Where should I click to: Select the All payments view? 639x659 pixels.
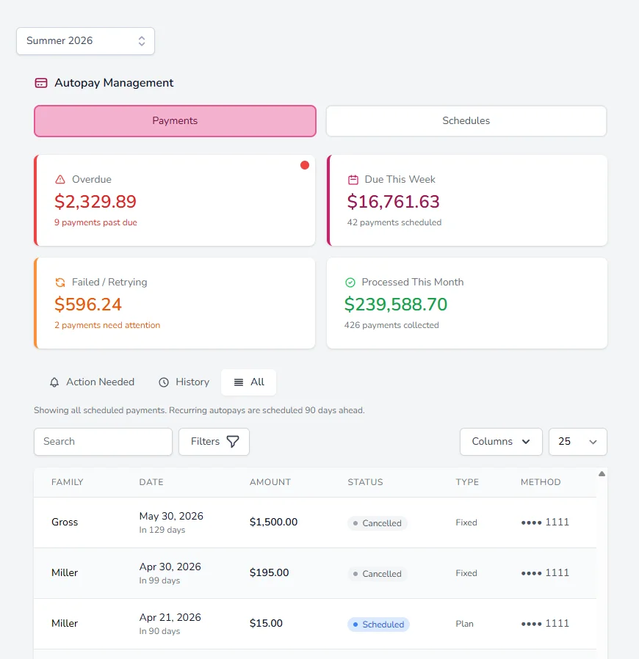(248, 382)
